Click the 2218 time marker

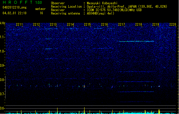tap(139, 24)
